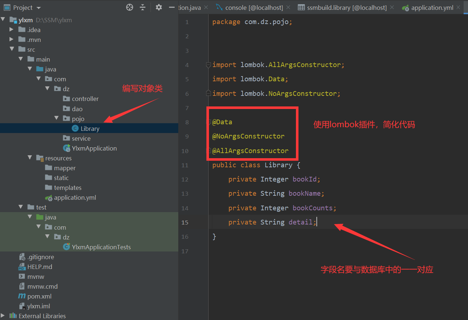Open Project panel settings gear

[x=159, y=7]
